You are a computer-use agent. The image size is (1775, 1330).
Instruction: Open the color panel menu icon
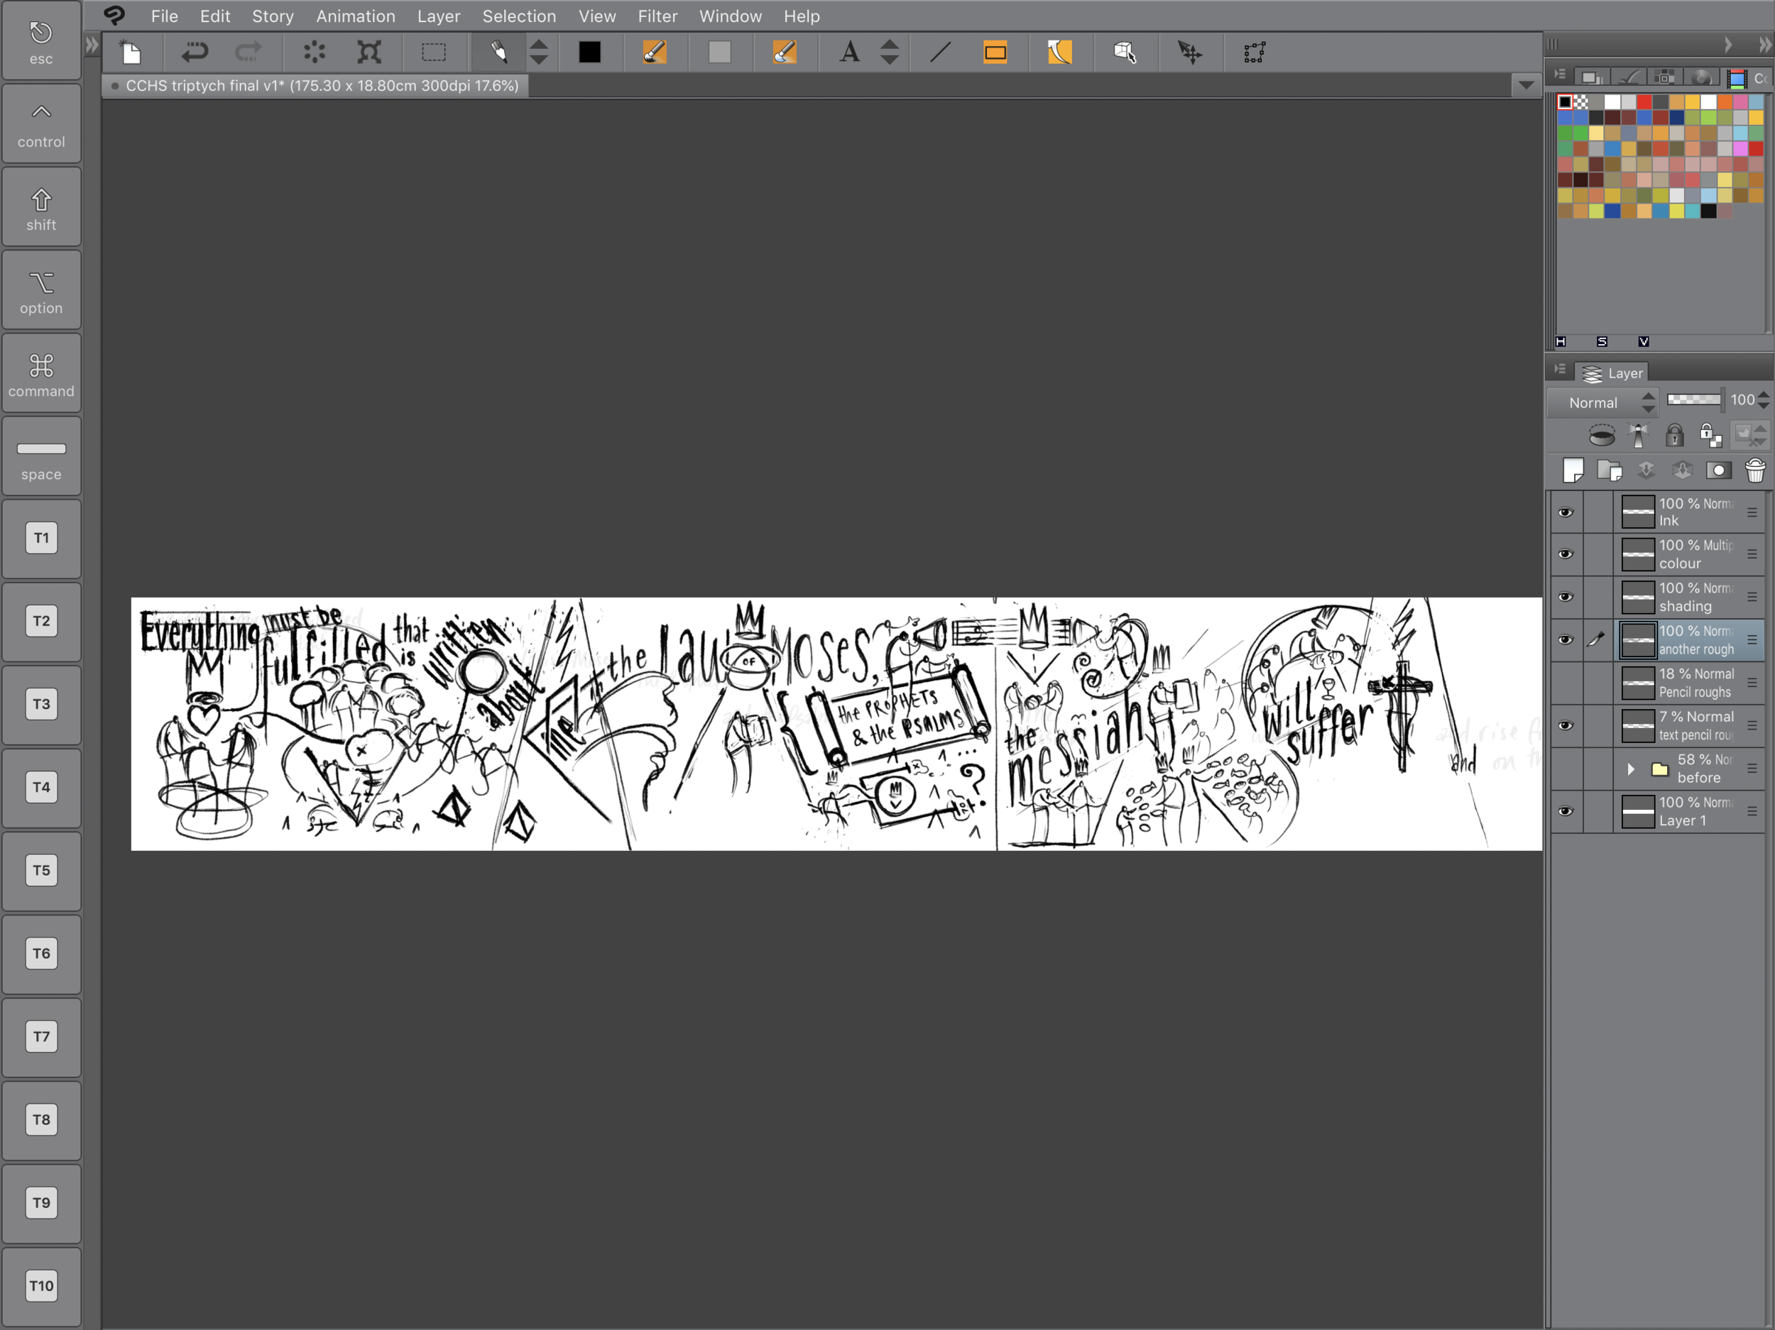1560,75
